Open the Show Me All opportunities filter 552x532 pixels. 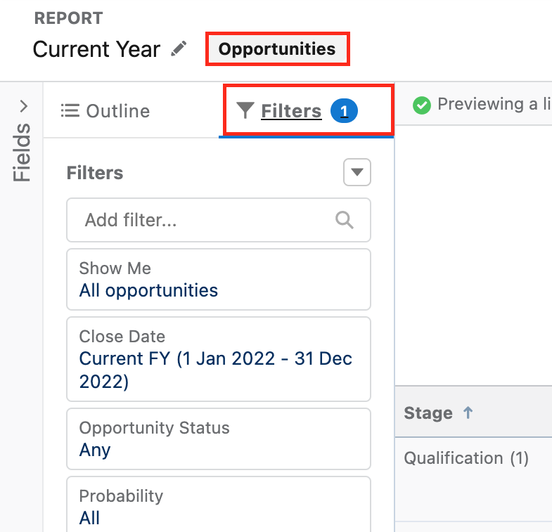pyautogui.click(x=219, y=280)
